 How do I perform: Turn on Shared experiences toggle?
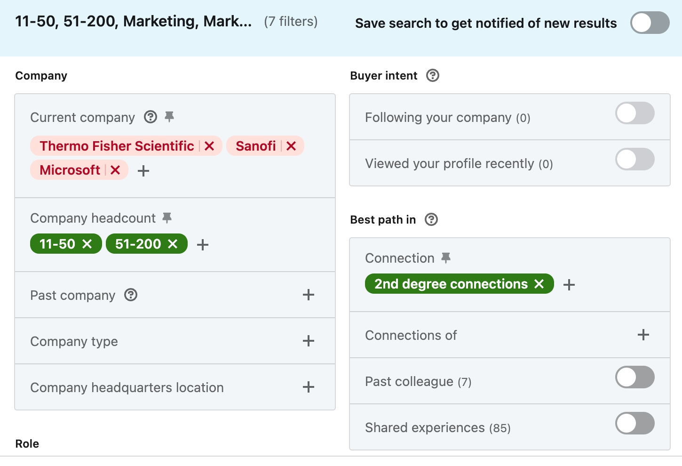pyautogui.click(x=634, y=423)
